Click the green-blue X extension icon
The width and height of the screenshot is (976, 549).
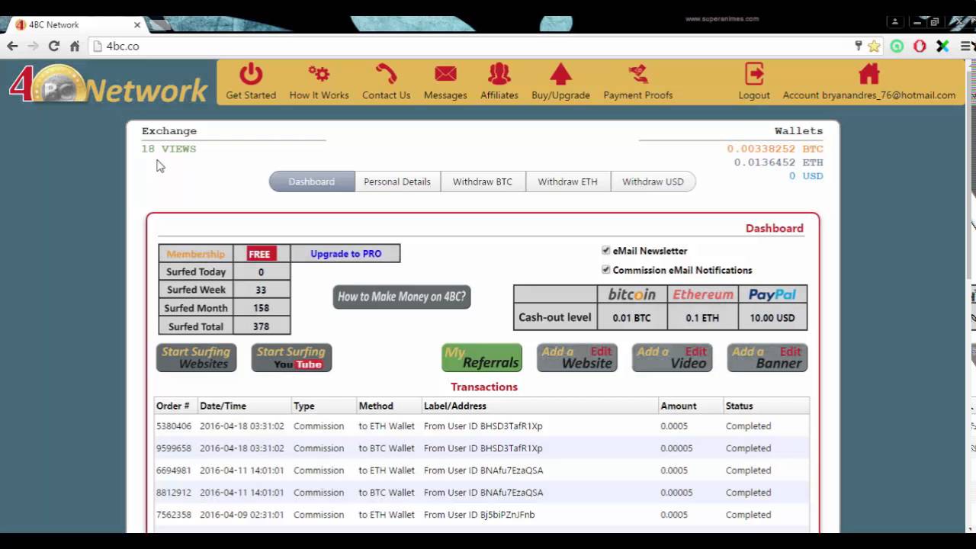pyautogui.click(x=942, y=47)
